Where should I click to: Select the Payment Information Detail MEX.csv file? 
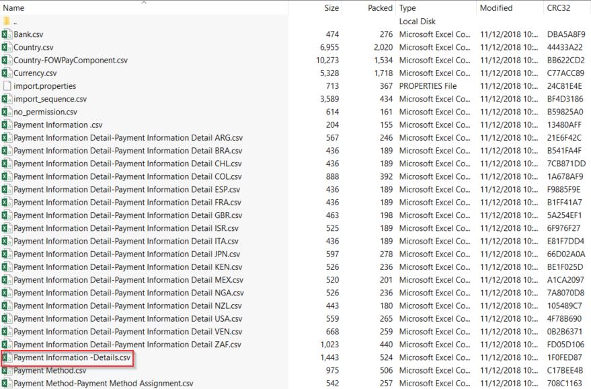coord(128,280)
